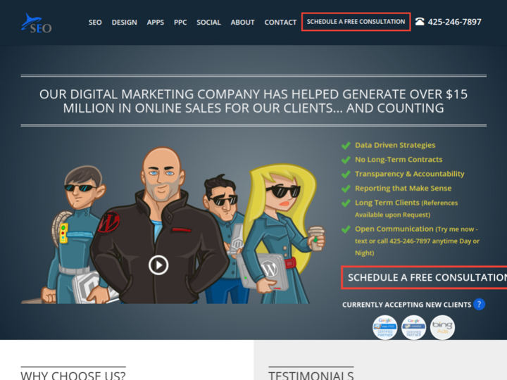Click the blue question mark help icon
The height and width of the screenshot is (380, 507).
[479, 304]
